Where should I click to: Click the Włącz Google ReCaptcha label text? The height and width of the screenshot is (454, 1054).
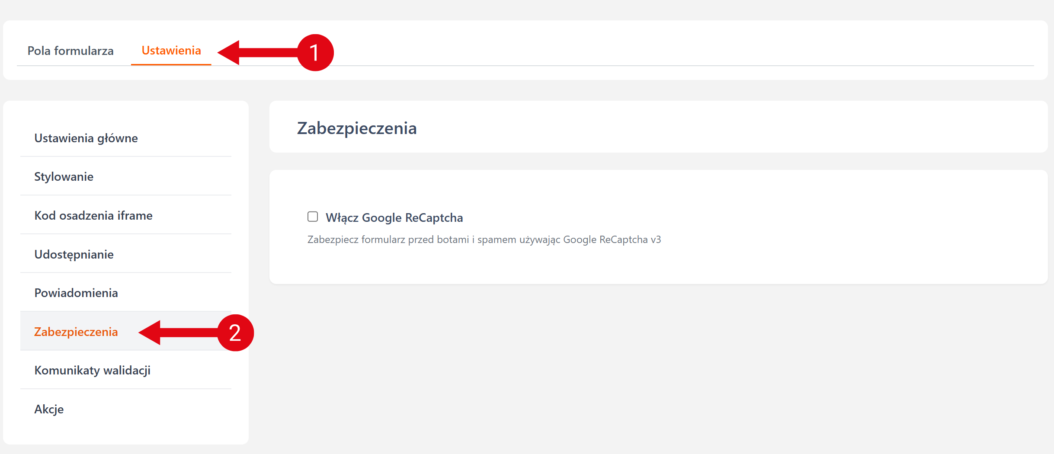click(x=394, y=217)
